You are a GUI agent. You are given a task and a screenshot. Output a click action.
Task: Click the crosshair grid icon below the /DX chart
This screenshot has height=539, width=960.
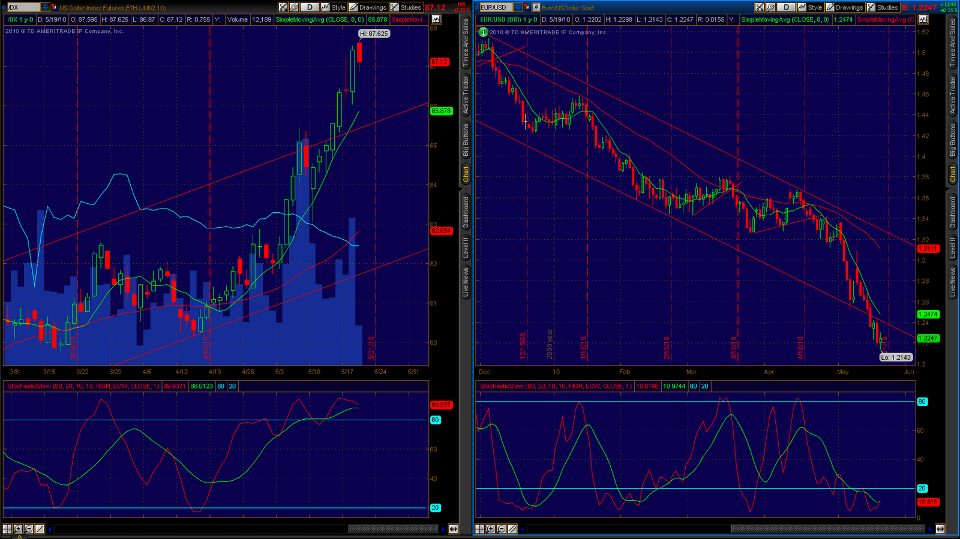pyautogui.click(x=7, y=529)
